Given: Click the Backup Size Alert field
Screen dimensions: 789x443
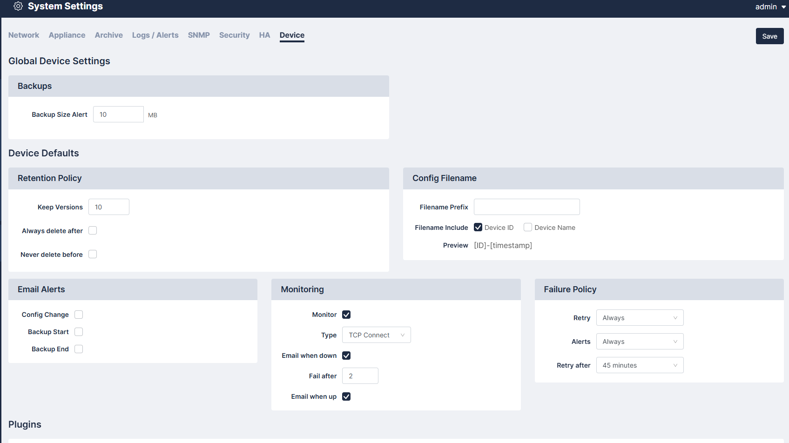Looking at the screenshot, I should pyautogui.click(x=118, y=114).
